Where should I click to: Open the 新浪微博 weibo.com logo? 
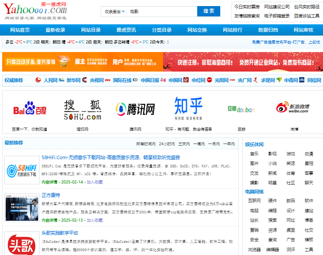click(293, 107)
